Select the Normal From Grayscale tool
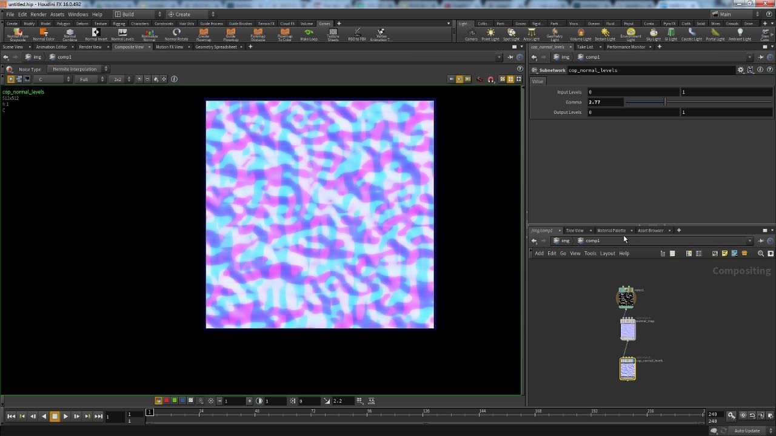This screenshot has width=776, height=436. tap(17, 35)
